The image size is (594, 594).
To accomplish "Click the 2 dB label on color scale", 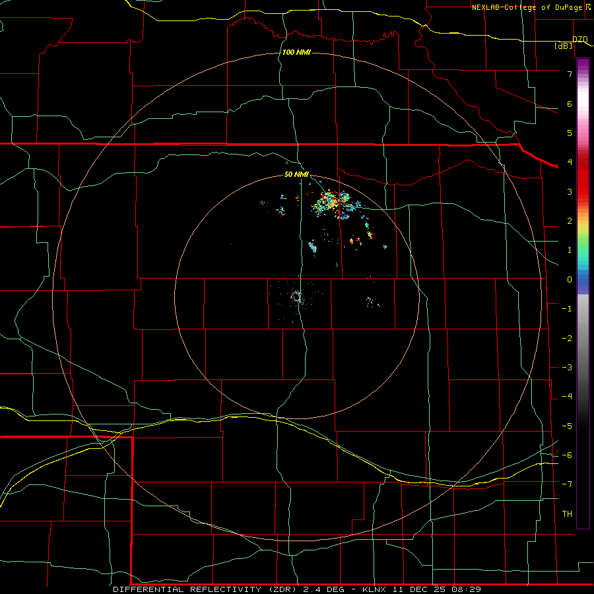I will point(569,221).
